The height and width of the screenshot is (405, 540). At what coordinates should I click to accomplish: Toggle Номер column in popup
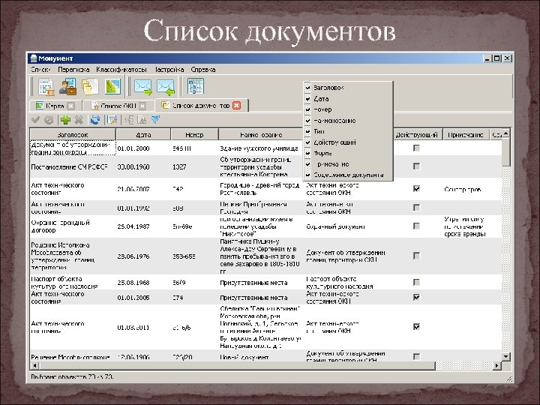click(348, 109)
